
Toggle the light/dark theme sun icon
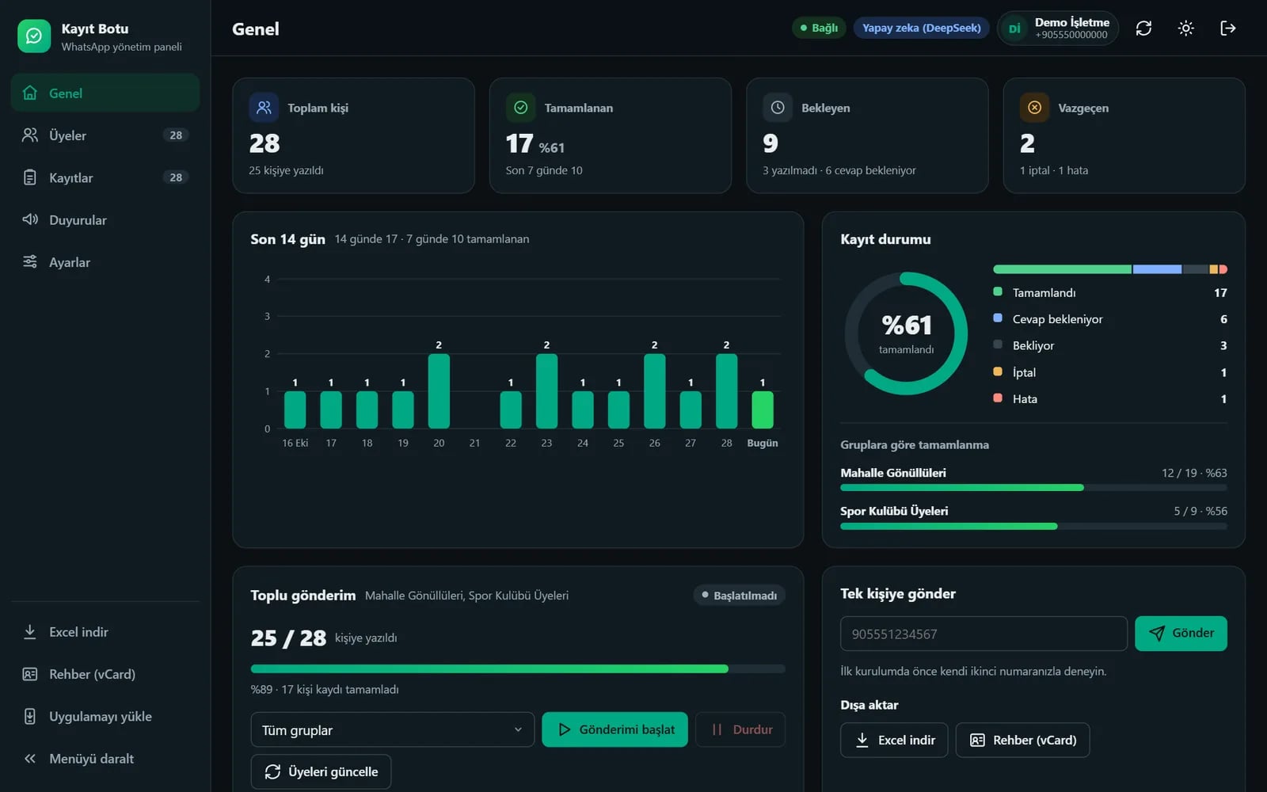(x=1185, y=29)
